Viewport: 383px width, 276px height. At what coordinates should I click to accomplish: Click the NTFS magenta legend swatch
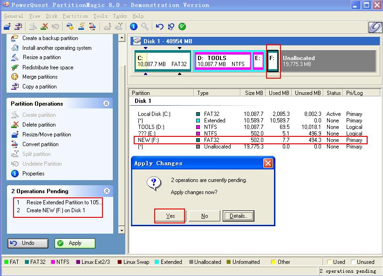point(53,262)
